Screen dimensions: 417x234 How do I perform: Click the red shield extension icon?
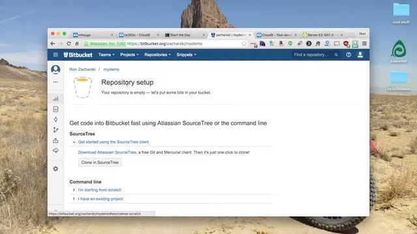(346, 44)
